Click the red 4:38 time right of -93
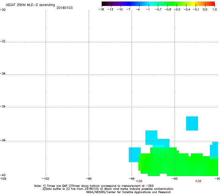The image size is (220, 194). point(198,181)
